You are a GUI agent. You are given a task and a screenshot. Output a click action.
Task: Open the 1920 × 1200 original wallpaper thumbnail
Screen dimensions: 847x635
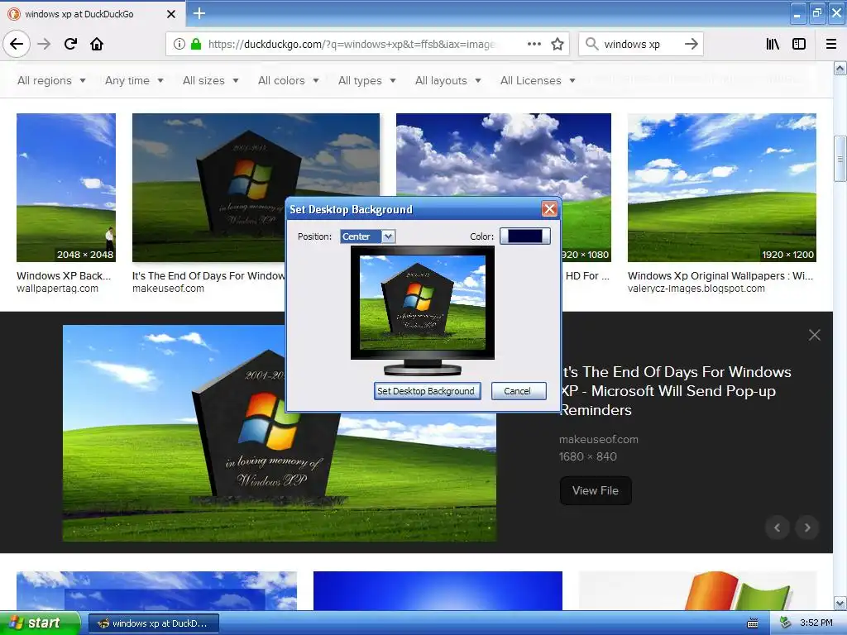[721, 188]
